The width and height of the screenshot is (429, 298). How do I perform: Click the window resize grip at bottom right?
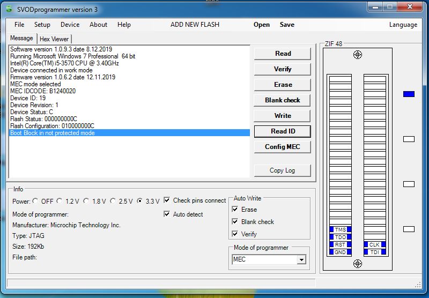[x=418, y=285]
